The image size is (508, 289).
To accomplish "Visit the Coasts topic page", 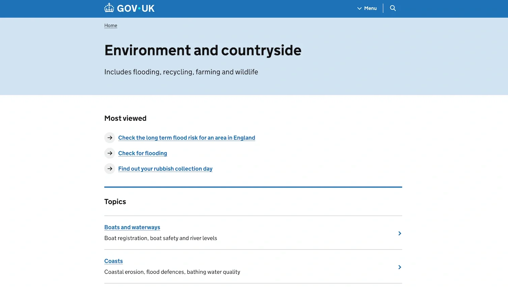I will click(x=113, y=261).
